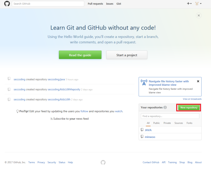This screenshot has height=170, width=211.
Task: Click the minwoo repository book icon
Action: pyautogui.click(x=142, y=137)
